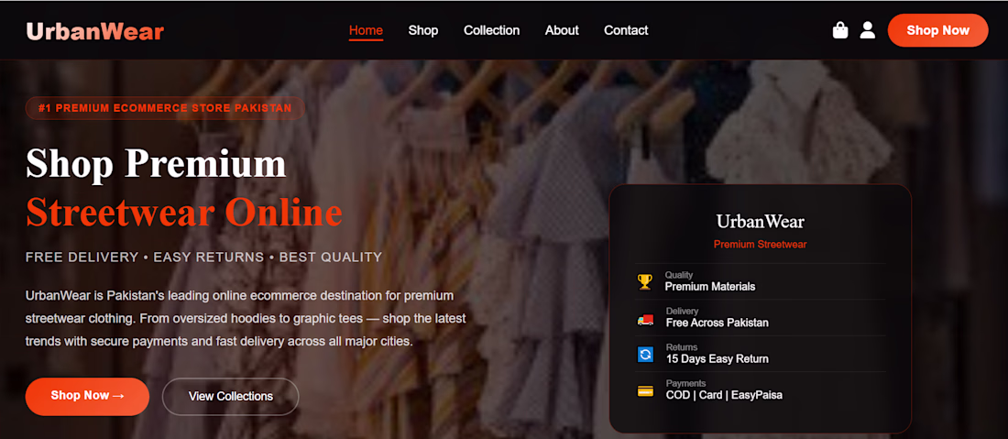Click the UrbanWear title in info card
The image size is (1008, 439).
tap(761, 222)
